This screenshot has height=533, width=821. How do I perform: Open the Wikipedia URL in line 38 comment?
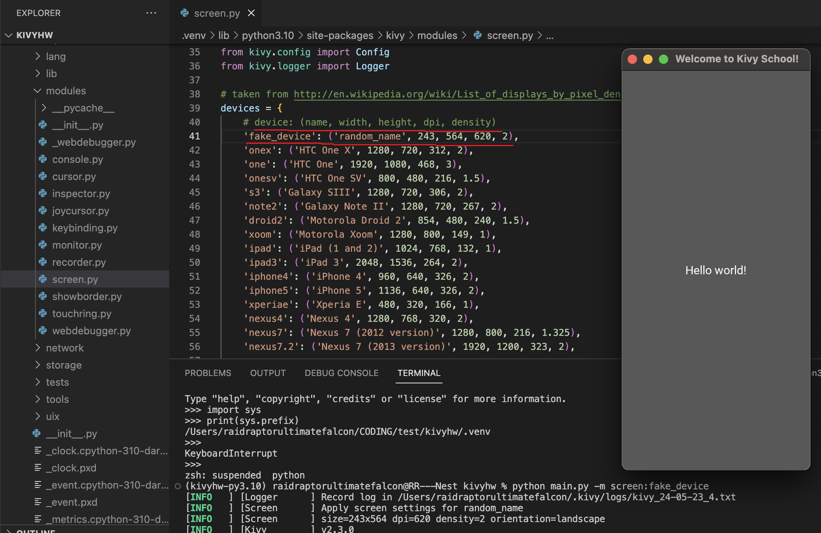click(457, 94)
